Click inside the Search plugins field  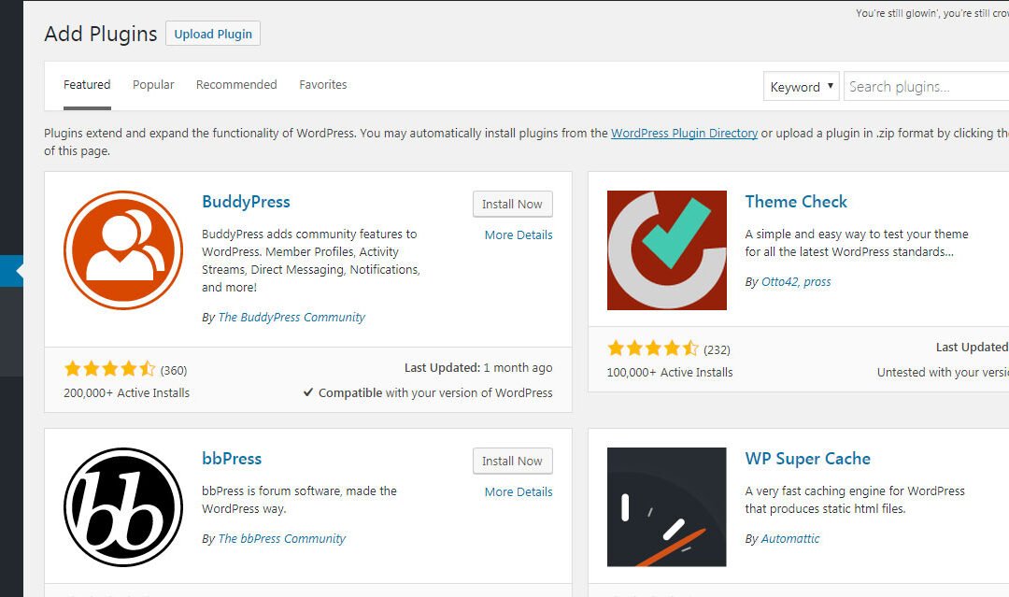pyautogui.click(x=925, y=87)
